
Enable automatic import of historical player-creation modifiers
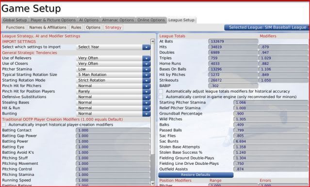coord(4,125)
